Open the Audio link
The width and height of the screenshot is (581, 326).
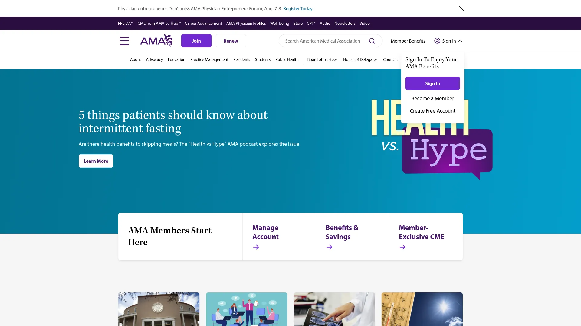tap(325, 23)
